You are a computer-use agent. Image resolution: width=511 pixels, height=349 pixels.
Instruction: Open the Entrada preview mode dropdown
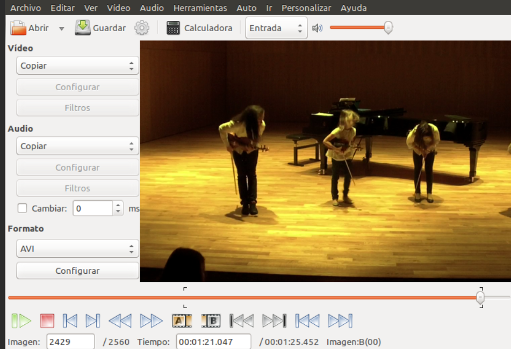[x=276, y=28]
